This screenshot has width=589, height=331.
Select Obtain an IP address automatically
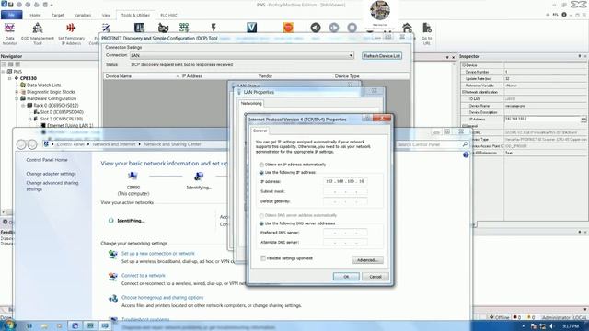pyautogui.click(x=261, y=165)
